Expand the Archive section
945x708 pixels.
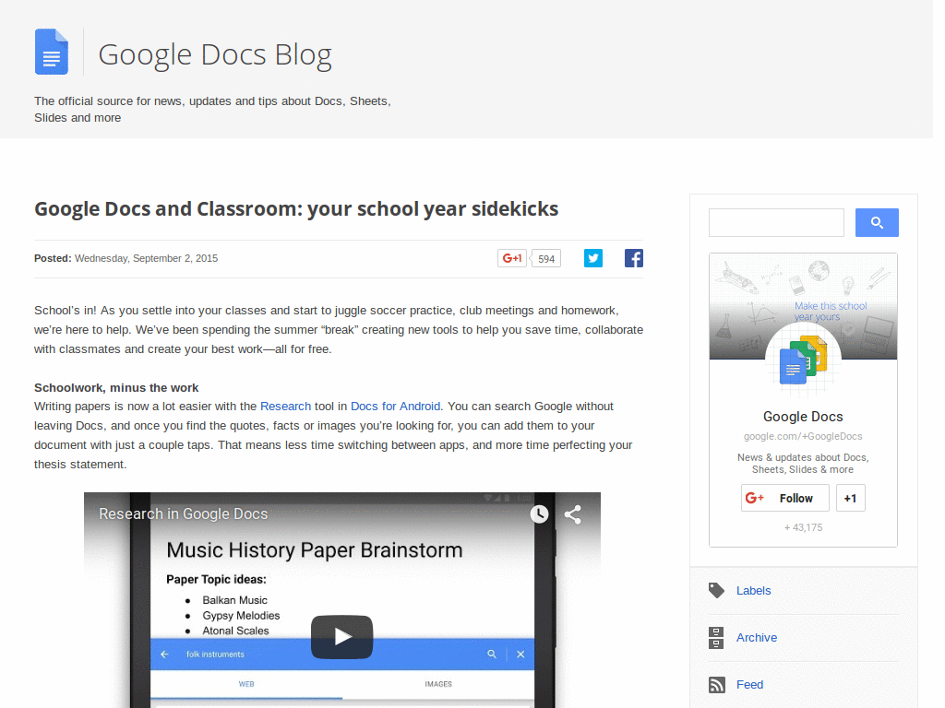[757, 638]
